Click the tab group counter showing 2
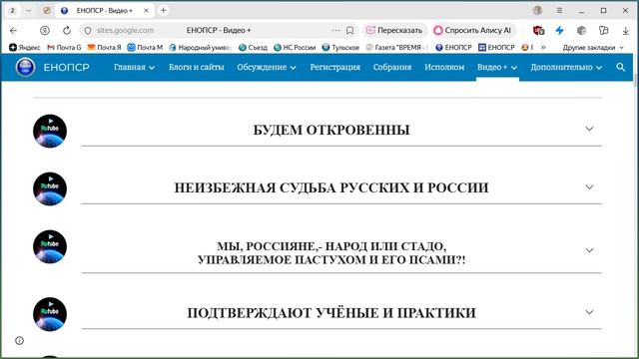This screenshot has height=359, width=639. (x=12, y=11)
